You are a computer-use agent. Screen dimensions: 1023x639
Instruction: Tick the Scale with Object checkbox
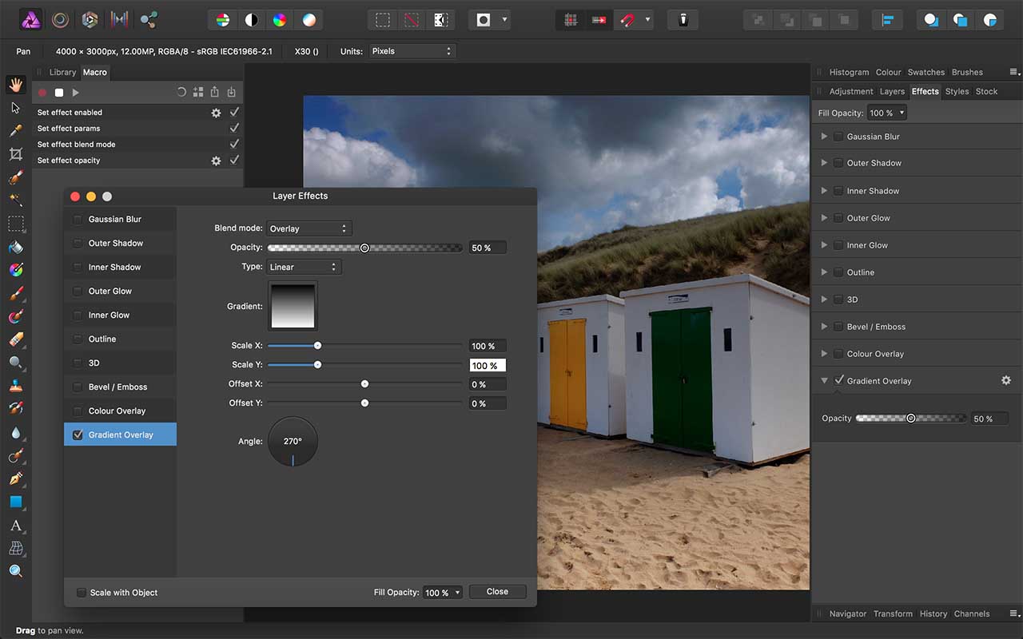click(82, 593)
